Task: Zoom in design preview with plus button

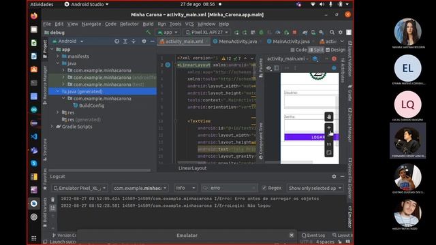Action: (x=328, y=127)
